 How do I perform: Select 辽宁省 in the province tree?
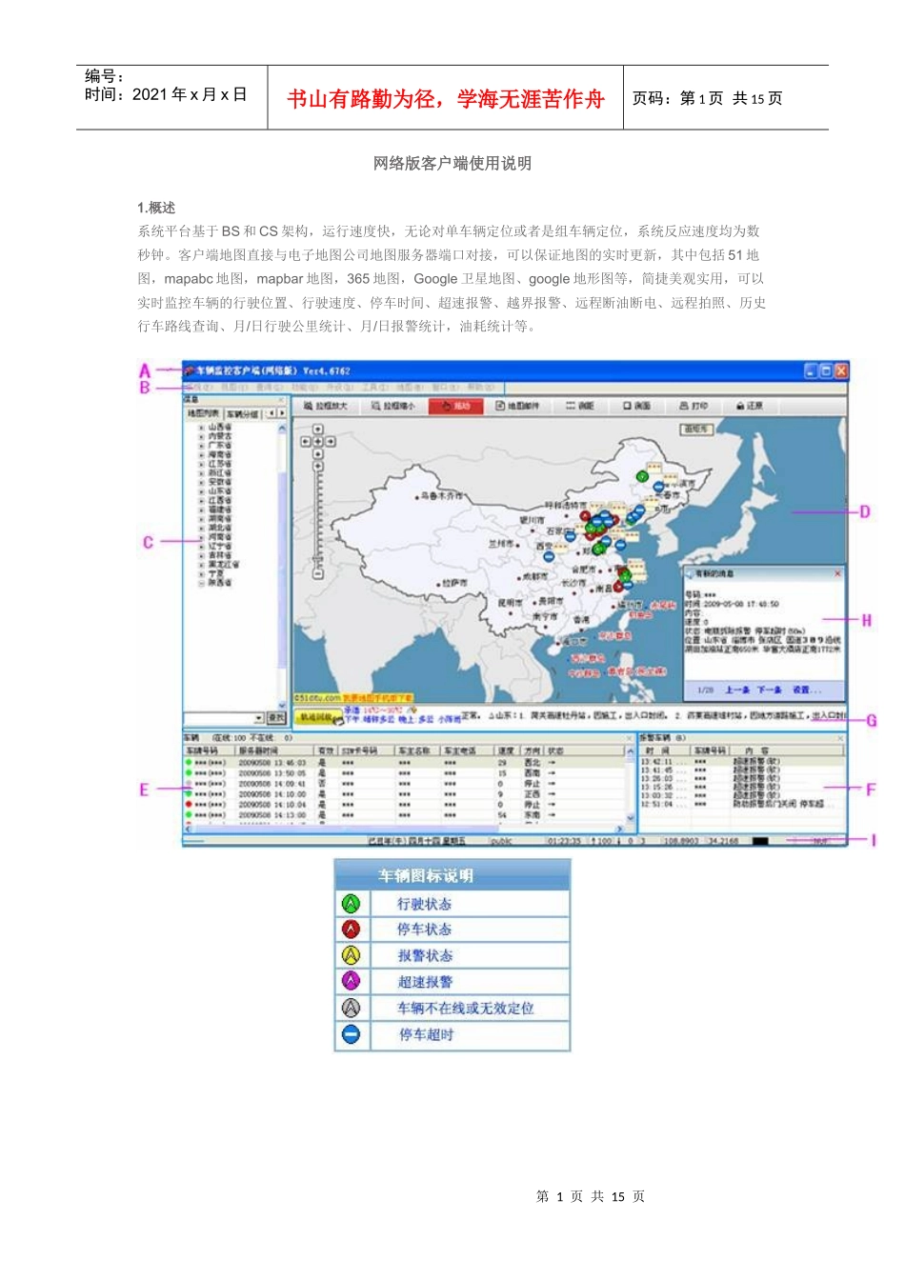tap(220, 546)
